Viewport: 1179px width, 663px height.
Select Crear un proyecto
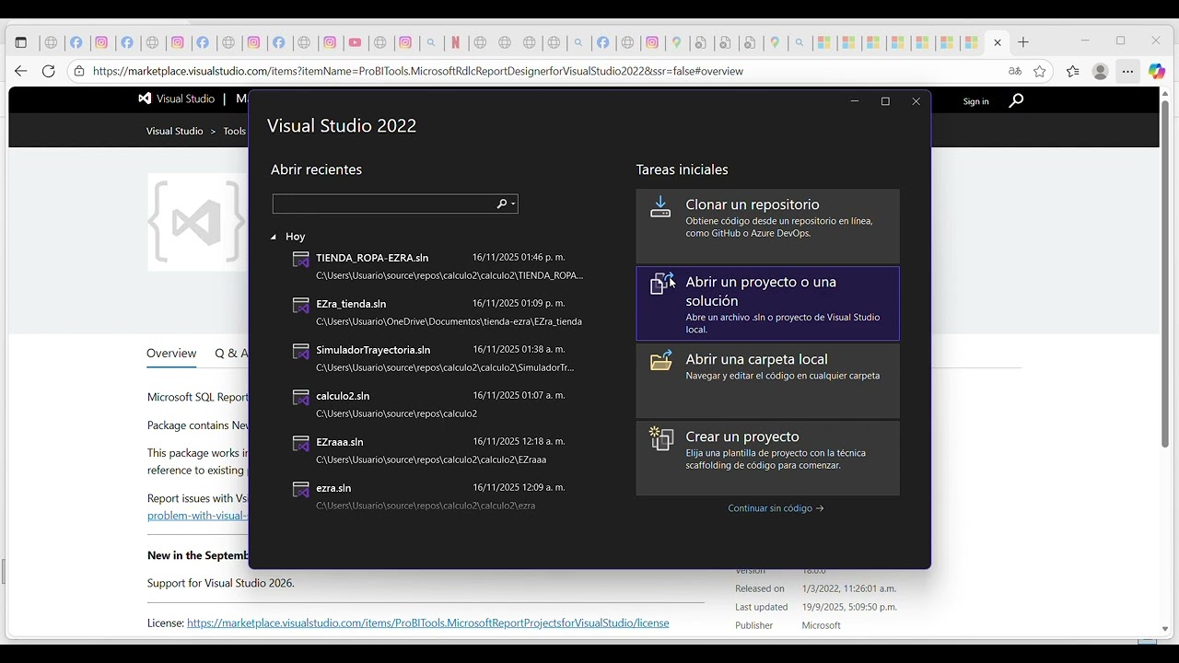767,459
